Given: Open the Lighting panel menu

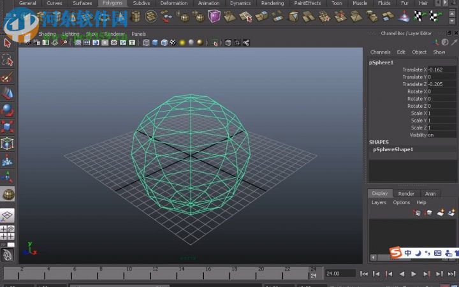Looking at the screenshot, I should coord(71,34).
